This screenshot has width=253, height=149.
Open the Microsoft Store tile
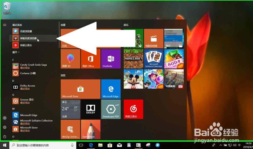point(80,89)
